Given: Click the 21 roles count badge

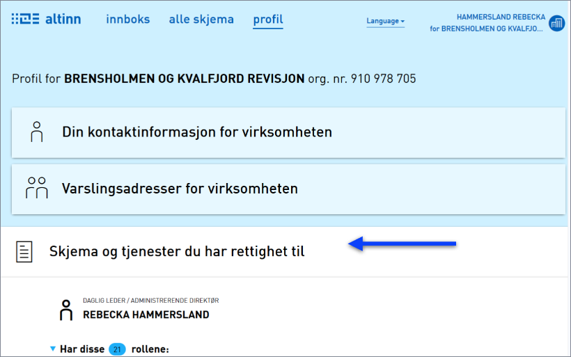Looking at the screenshot, I should (x=117, y=349).
